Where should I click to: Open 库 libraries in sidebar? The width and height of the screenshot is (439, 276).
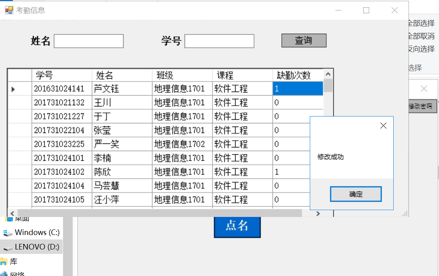[x=13, y=262]
